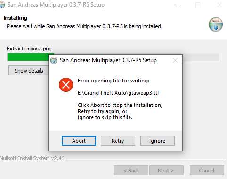Screen dimensions: 227x179
Task: Click the greyed-out Back button
Action: tap(131, 170)
